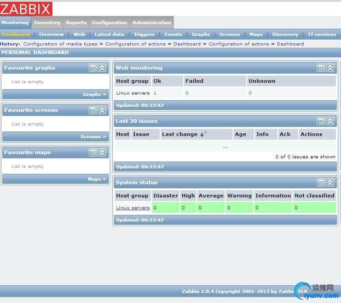
Task: Click Zabbix 2.0.4 copyright footer text
Action: tap(244, 291)
